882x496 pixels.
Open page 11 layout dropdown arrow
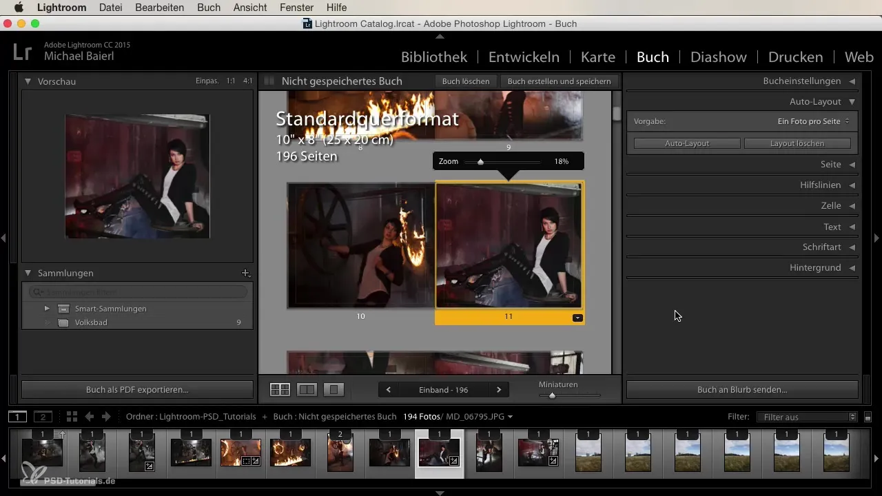[x=577, y=318]
